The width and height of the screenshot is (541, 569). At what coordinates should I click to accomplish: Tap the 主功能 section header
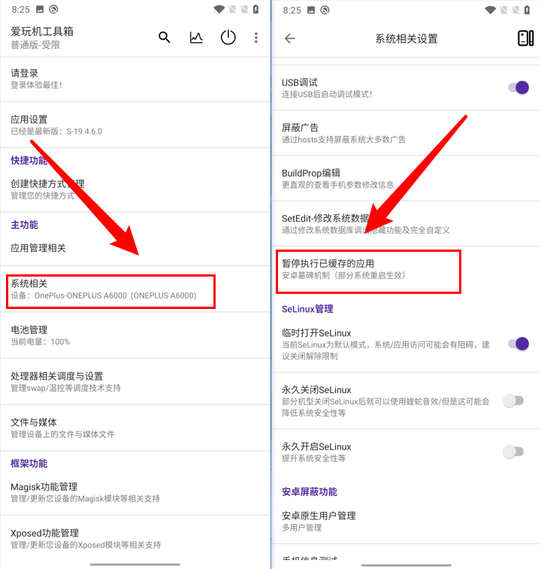pos(24,225)
